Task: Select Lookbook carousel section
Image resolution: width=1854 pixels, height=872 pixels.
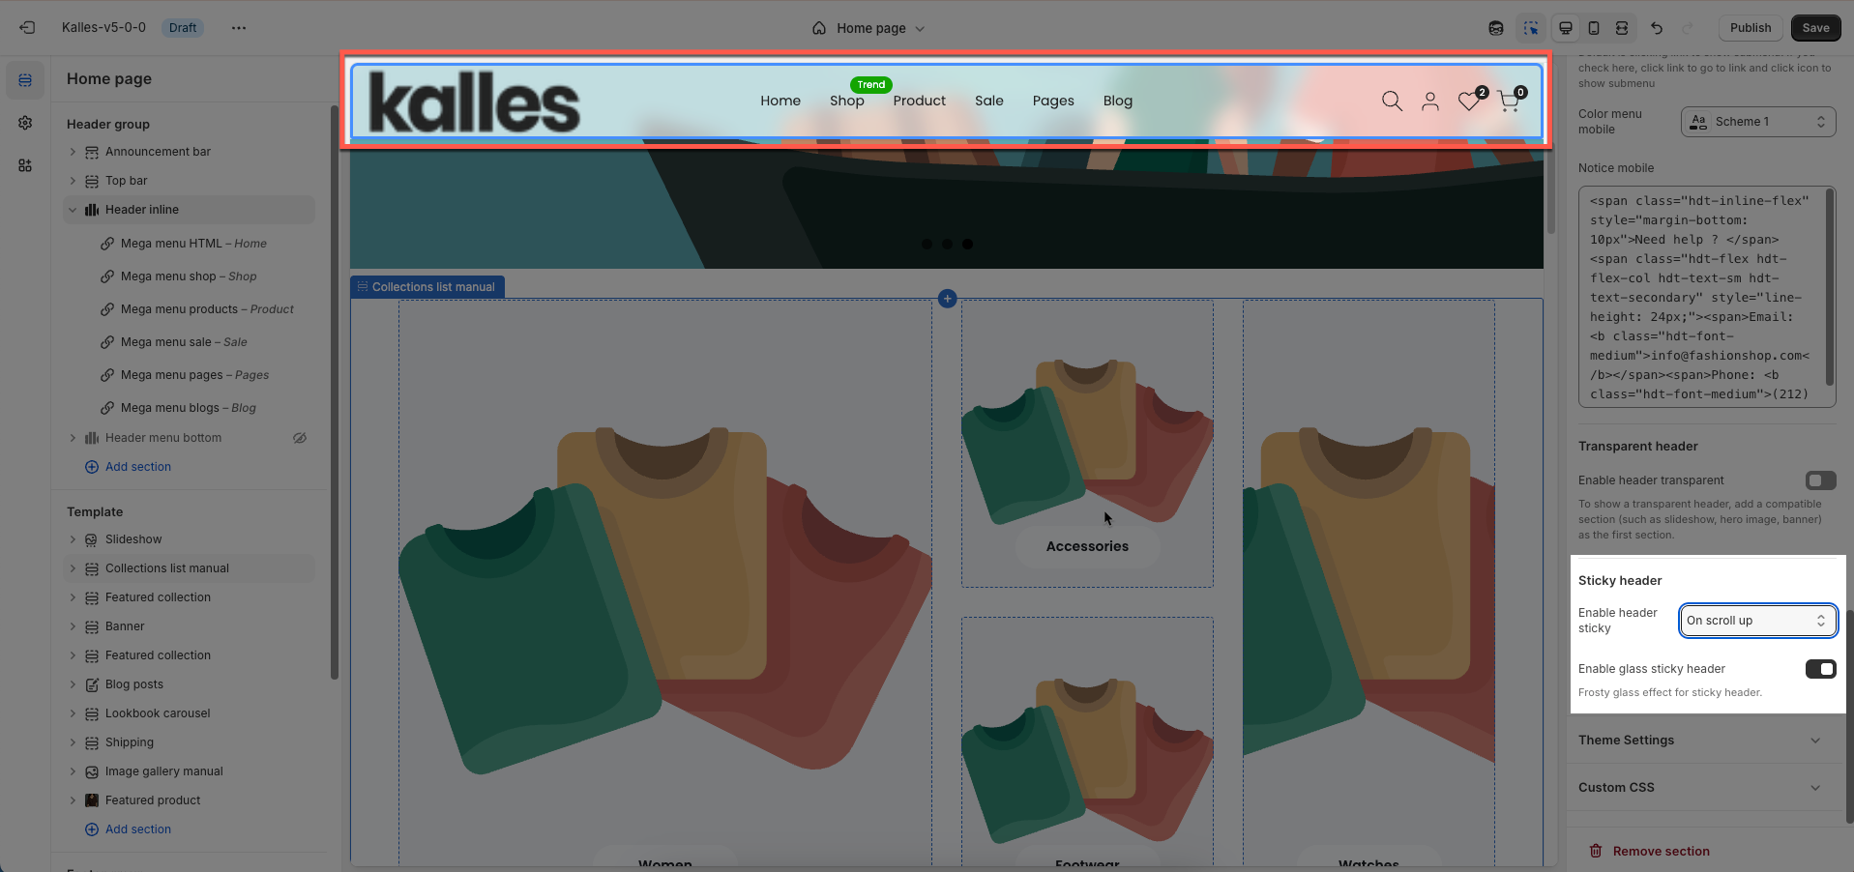Action: click(190, 713)
